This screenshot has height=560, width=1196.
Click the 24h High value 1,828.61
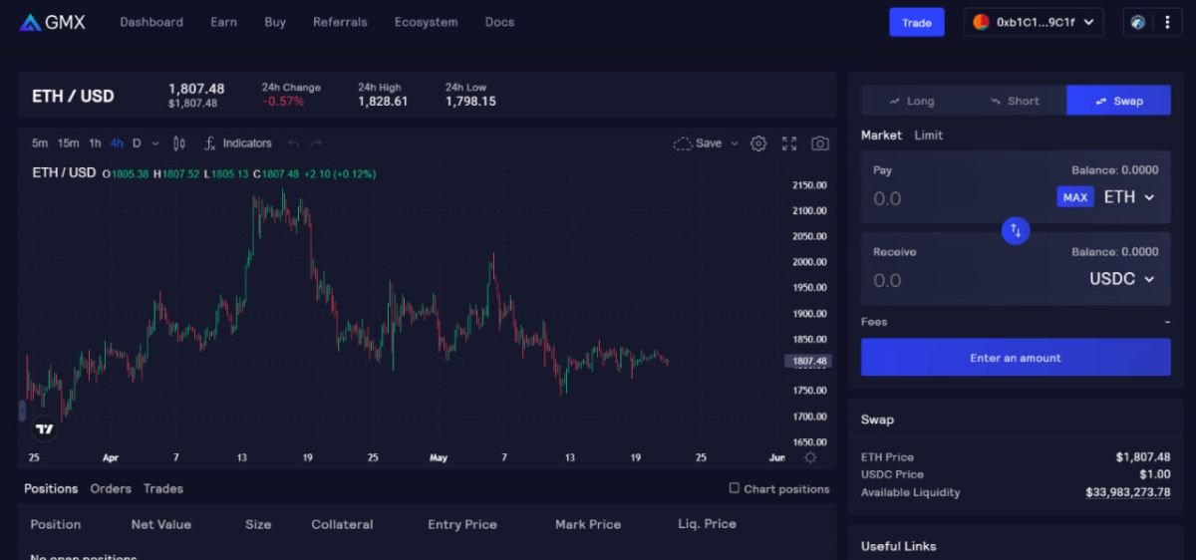(x=383, y=102)
